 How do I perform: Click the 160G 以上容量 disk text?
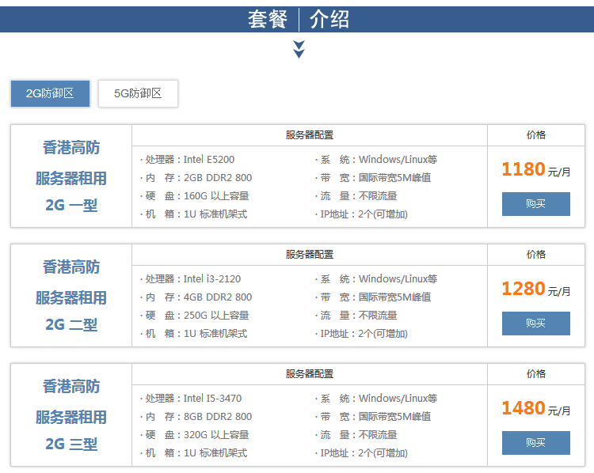(x=216, y=196)
